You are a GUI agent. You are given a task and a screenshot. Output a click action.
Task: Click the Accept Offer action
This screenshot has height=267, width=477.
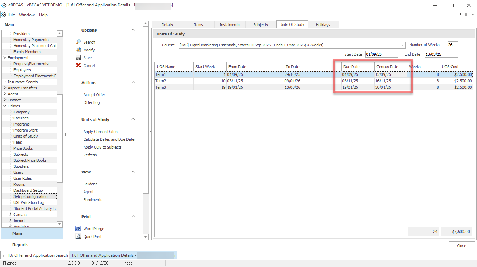(x=94, y=95)
